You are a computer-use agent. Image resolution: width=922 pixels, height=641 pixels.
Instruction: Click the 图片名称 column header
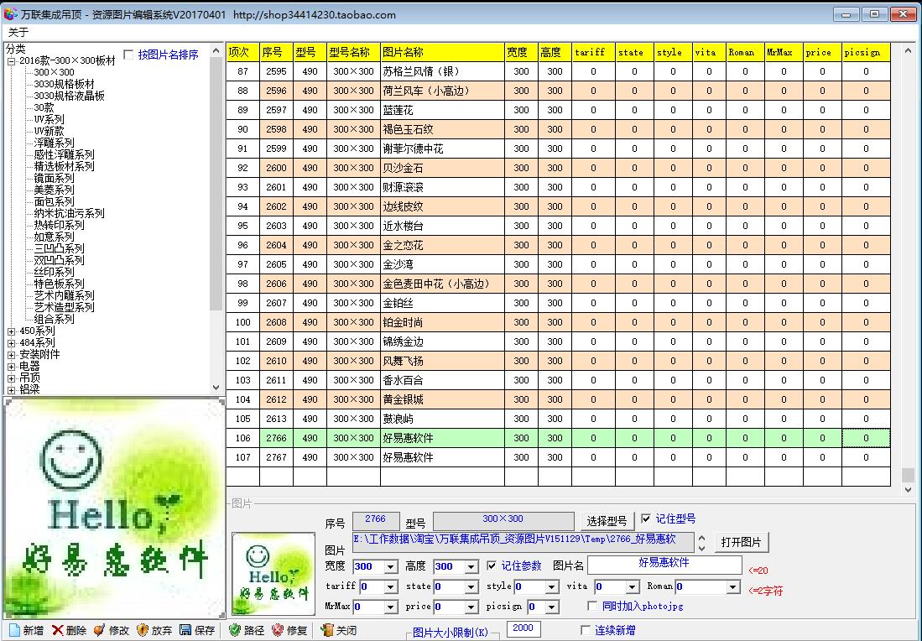pos(442,52)
